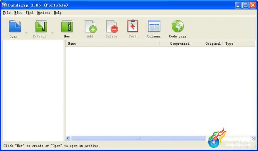The height and width of the screenshot is (151, 258).
Task: Open the Help menu
Action: tap(58, 12)
